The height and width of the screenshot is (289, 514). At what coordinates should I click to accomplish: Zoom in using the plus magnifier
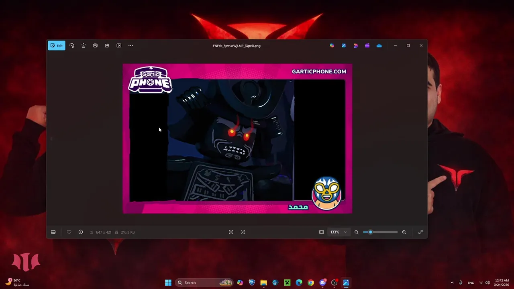pyautogui.click(x=404, y=232)
